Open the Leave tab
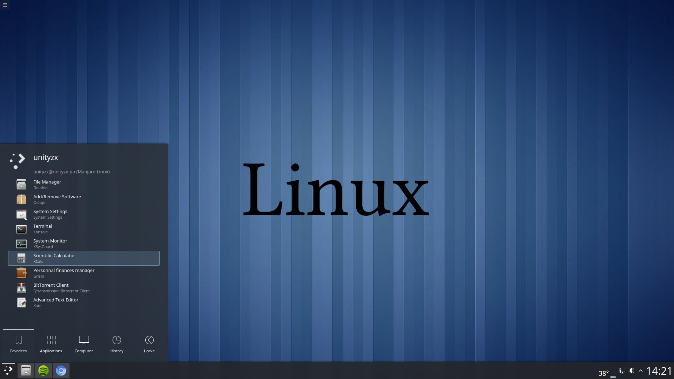 click(x=149, y=344)
